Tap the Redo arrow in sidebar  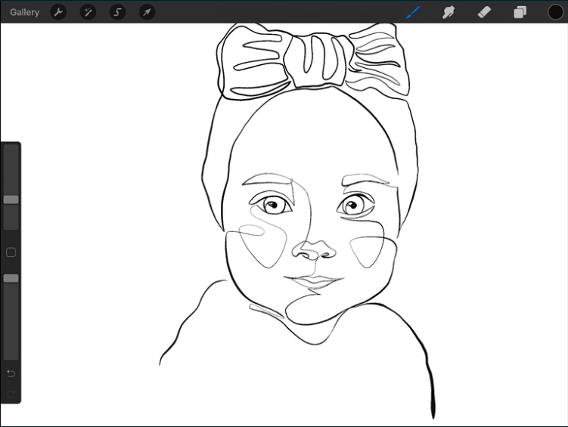click(11, 392)
